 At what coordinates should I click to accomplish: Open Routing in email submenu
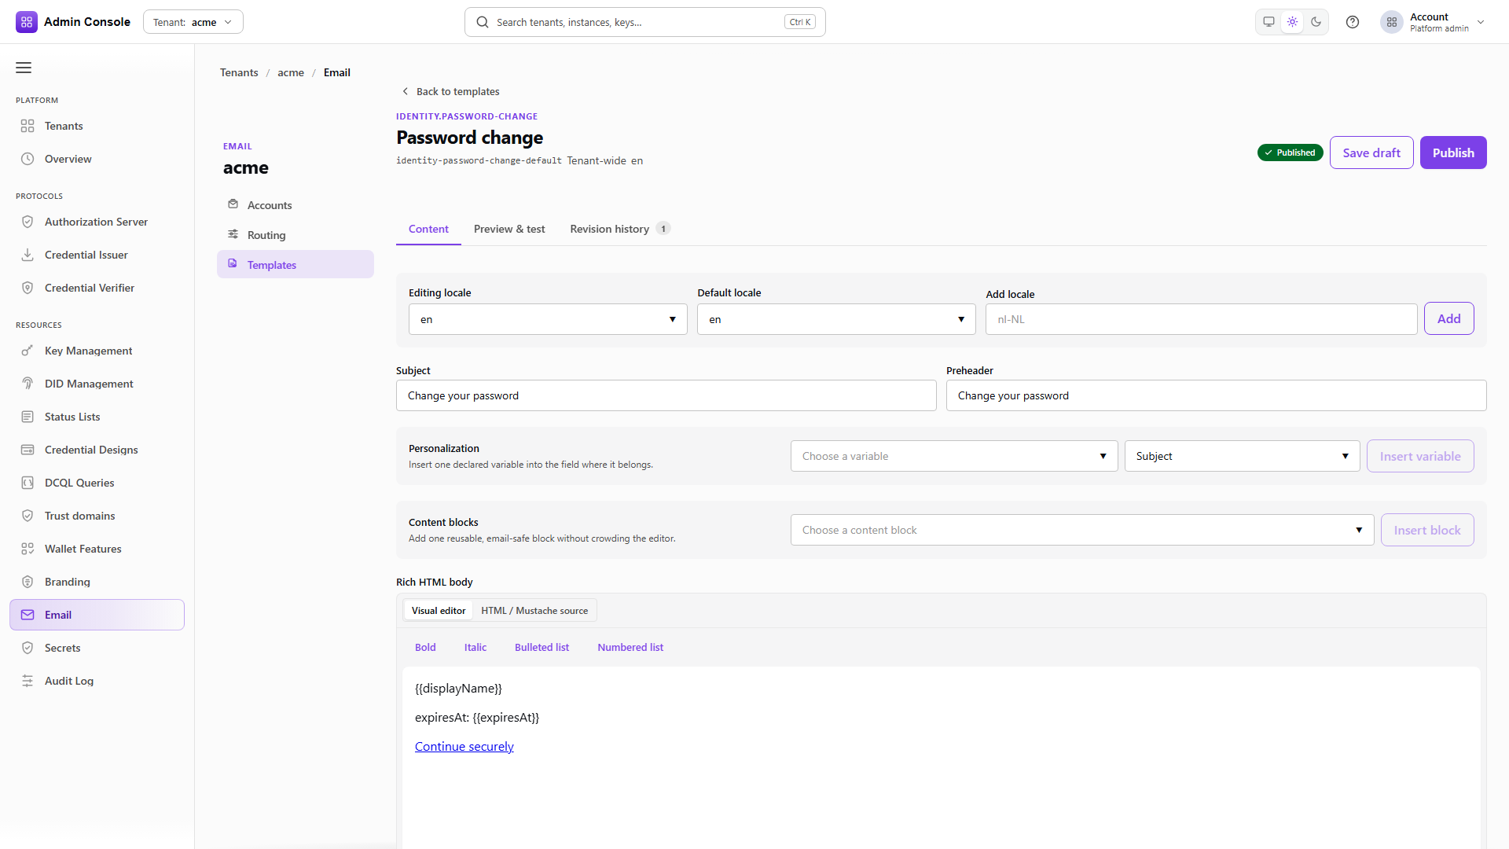296,234
